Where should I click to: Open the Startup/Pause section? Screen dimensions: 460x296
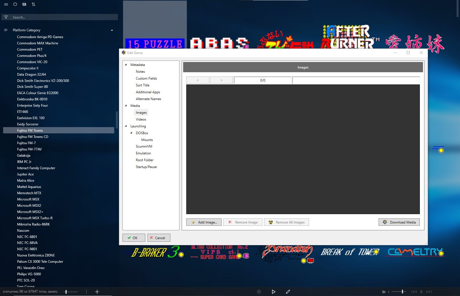[x=146, y=167]
